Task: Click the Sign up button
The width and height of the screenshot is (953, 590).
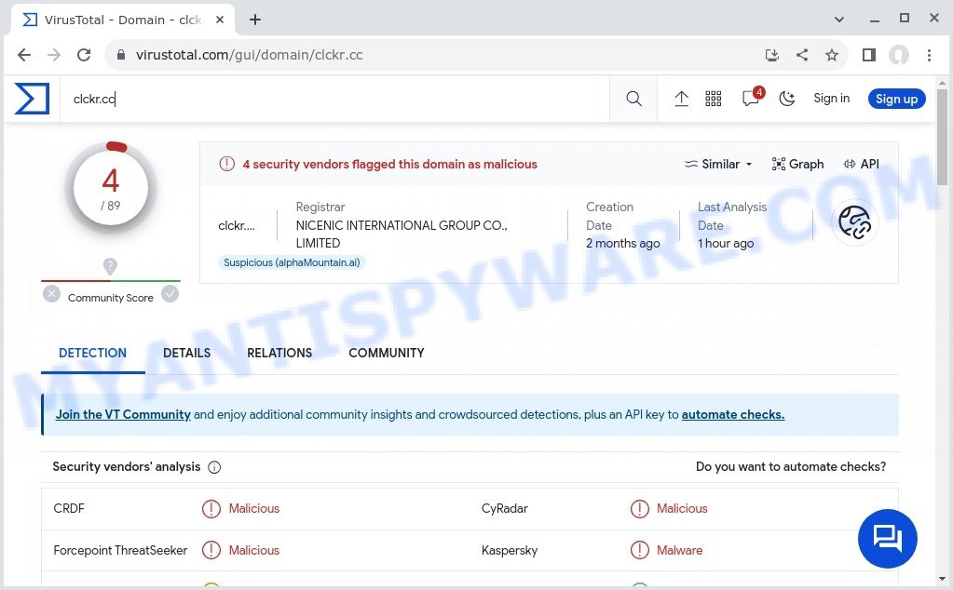Action: pos(896,99)
